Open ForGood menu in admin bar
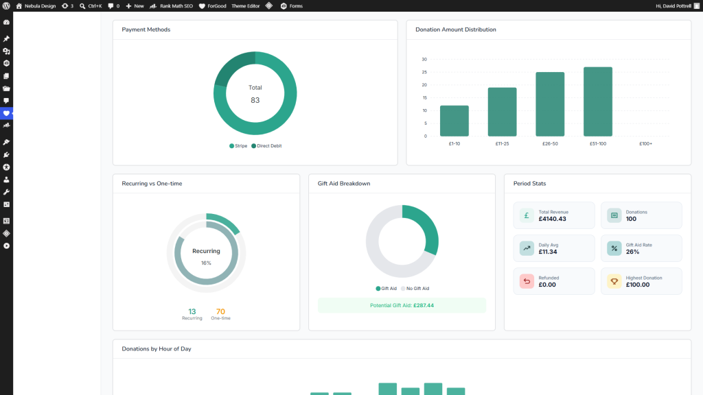Viewport: 703px width, 395px height. tap(213, 5)
